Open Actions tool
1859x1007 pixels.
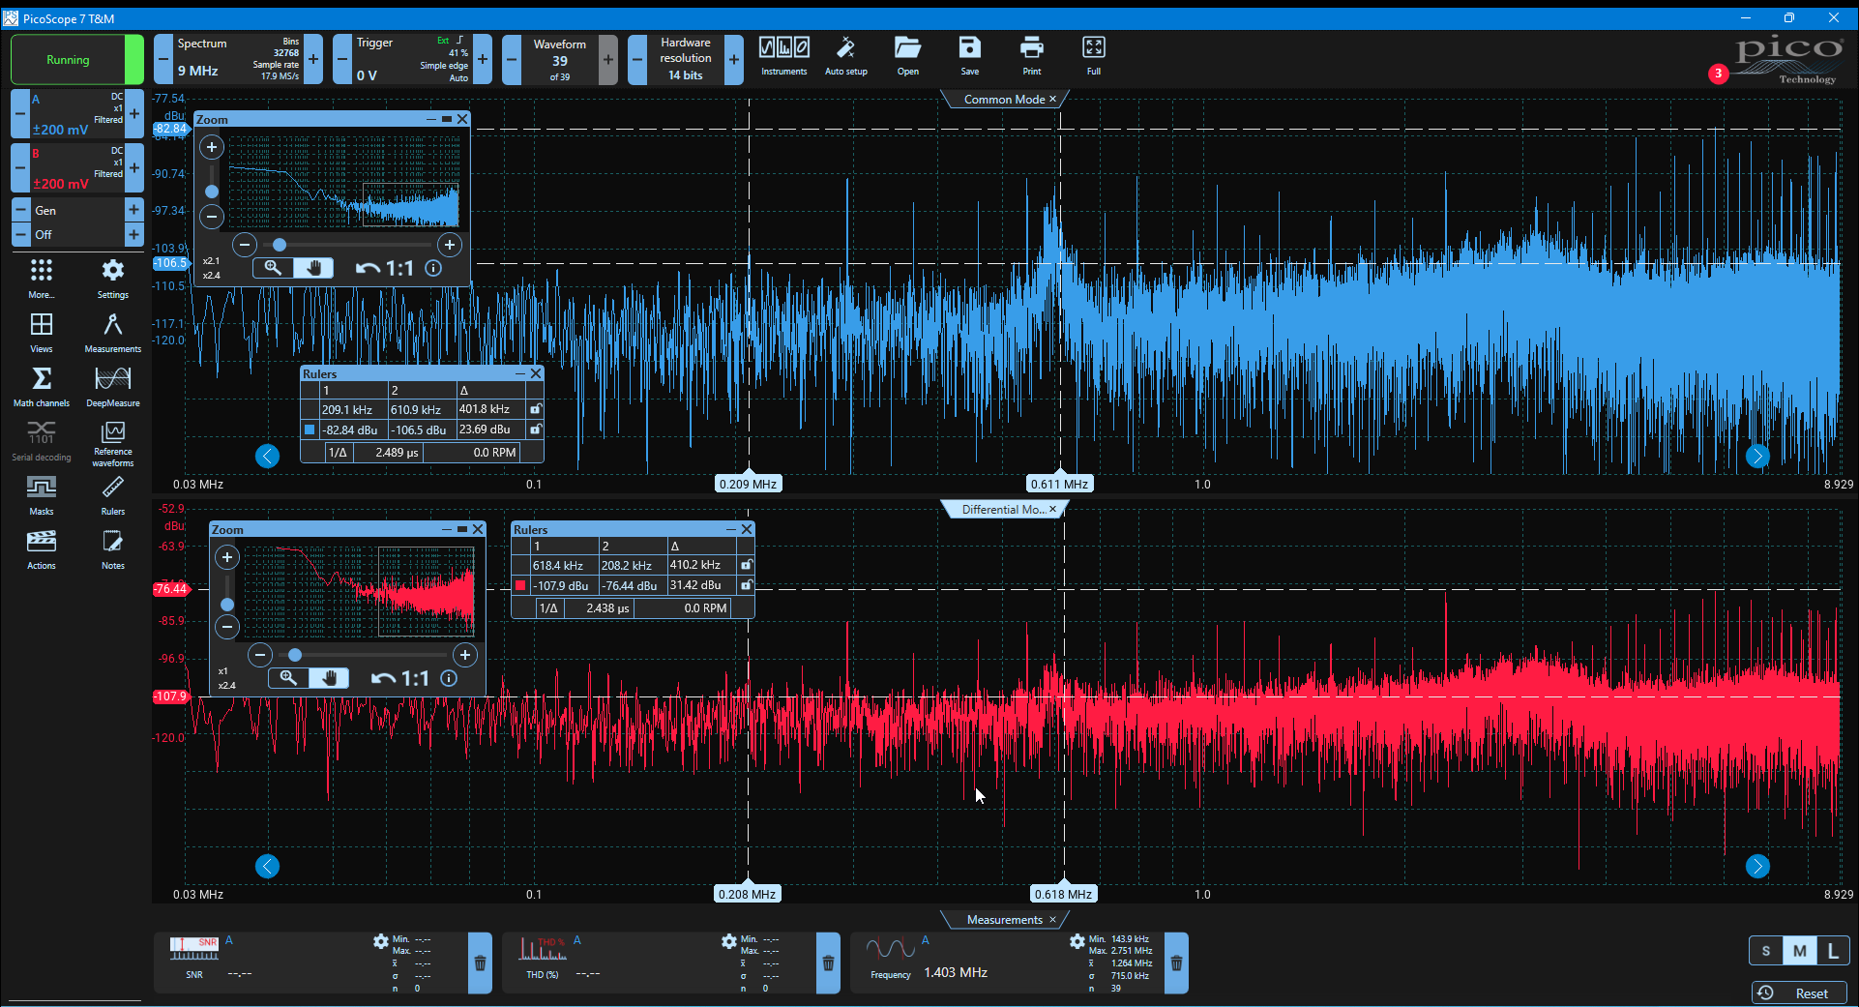tap(42, 548)
